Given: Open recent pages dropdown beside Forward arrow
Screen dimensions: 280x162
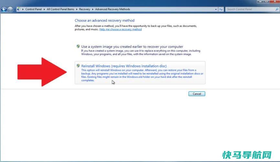Looking at the screenshot, I should 15,9.
